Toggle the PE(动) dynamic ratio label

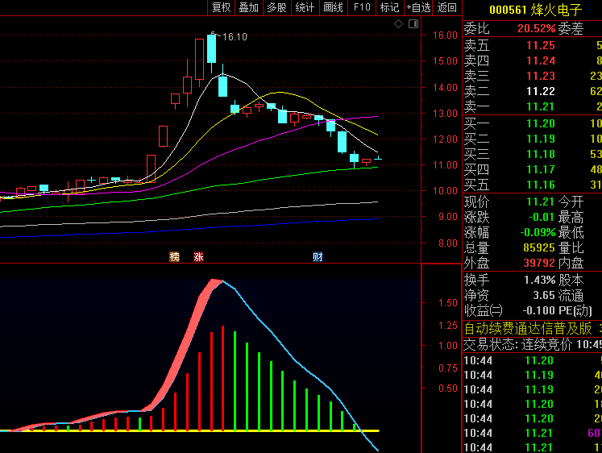[575, 310]
